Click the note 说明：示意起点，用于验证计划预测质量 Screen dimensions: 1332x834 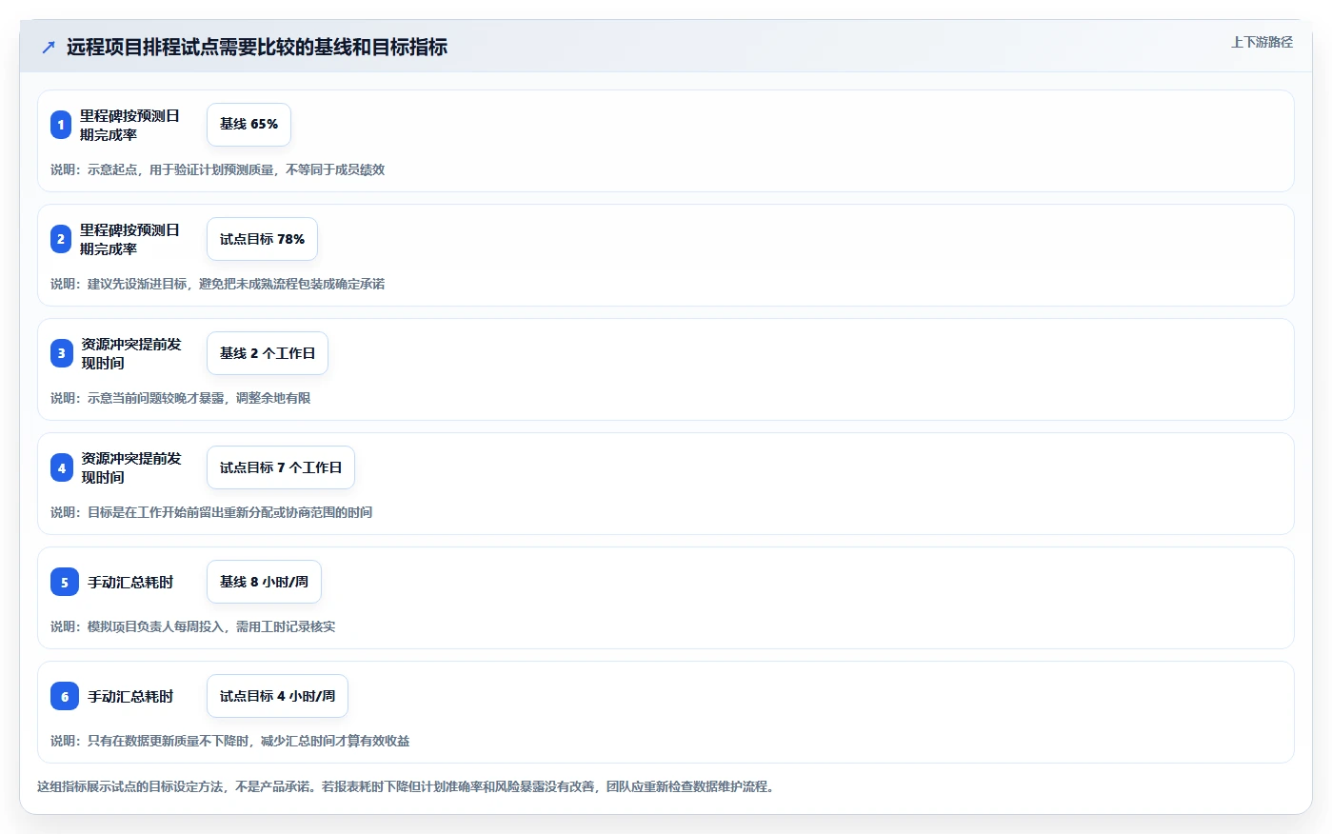click(x=218, y=169)
